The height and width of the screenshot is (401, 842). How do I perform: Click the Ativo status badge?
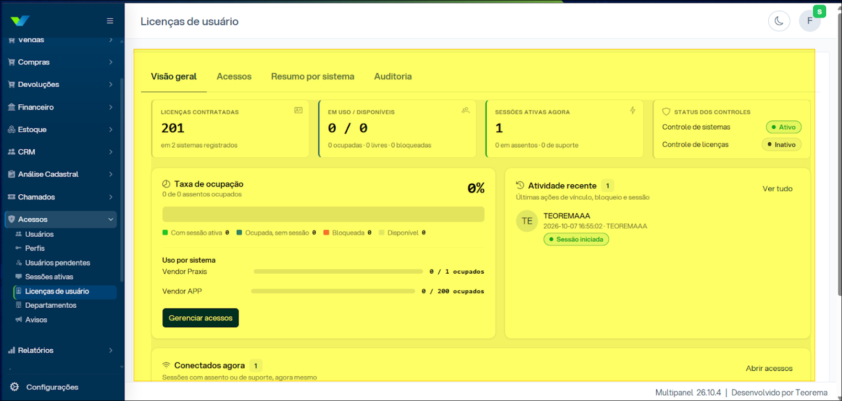(784, 127)
